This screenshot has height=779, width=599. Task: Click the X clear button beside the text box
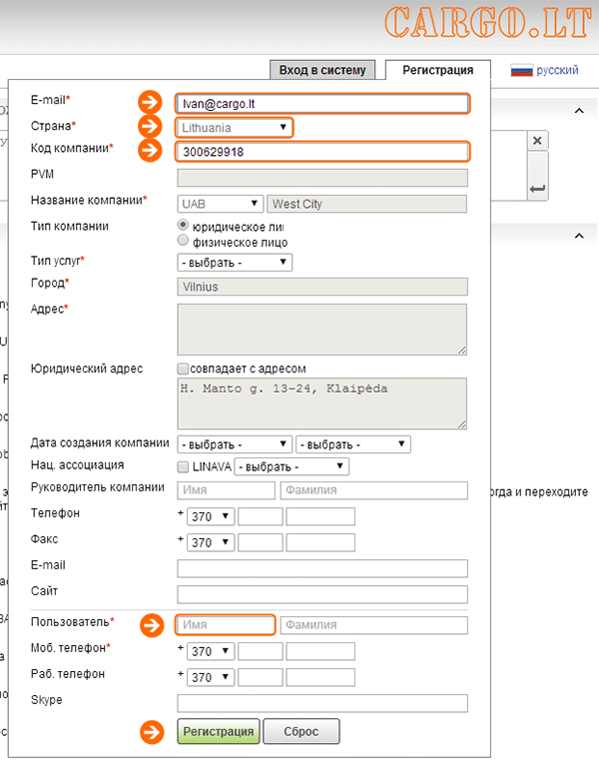click(537, 141)
